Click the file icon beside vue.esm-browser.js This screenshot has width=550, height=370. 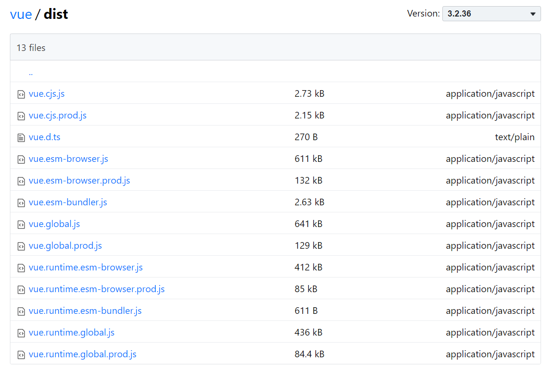(x=21, y=160)
